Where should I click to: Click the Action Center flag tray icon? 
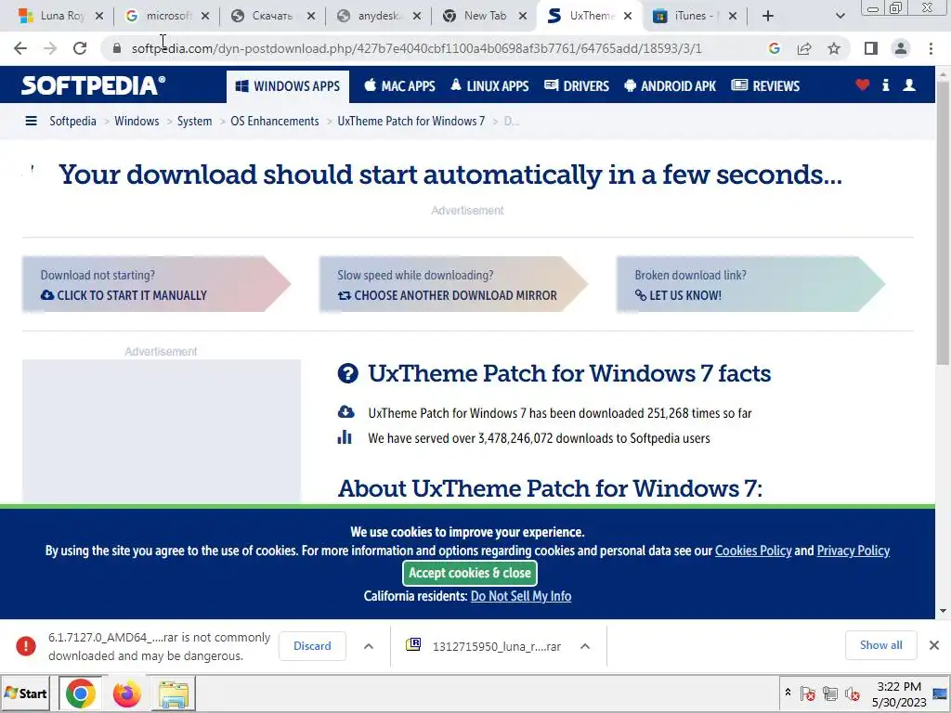(x=807, y=694)
